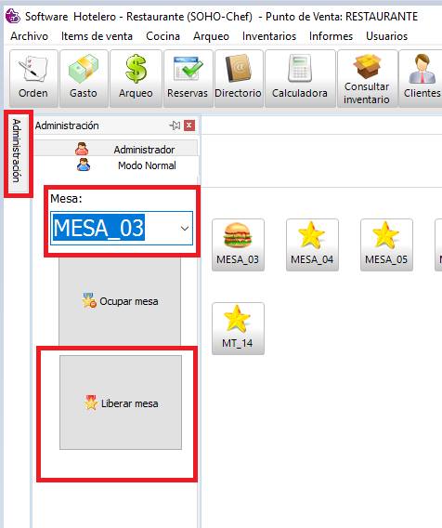Open the Reservas calendar icon
The image size is (442, 528).
(188, 78)
